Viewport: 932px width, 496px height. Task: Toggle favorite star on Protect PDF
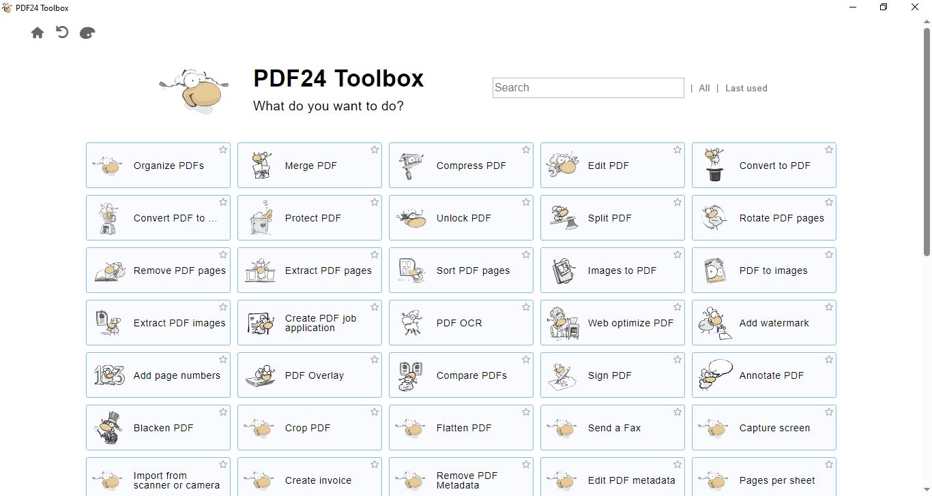click(375, 202)
